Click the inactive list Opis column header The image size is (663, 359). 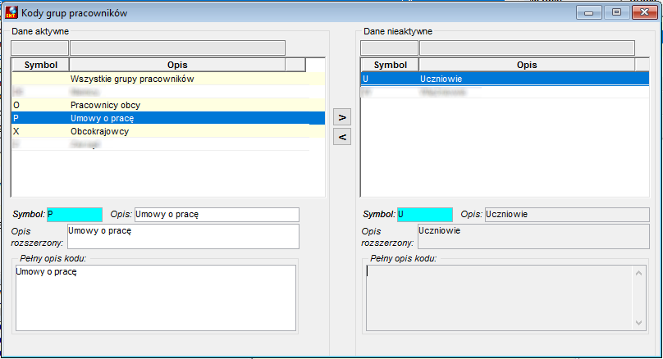tap(527, 65)
